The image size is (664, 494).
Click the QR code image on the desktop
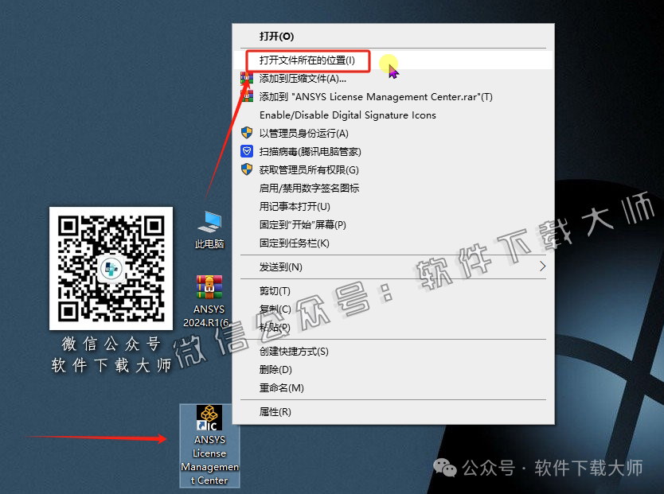111,268
